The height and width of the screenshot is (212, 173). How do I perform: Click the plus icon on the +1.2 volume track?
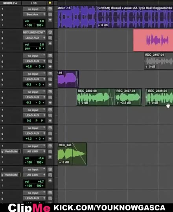50,139
